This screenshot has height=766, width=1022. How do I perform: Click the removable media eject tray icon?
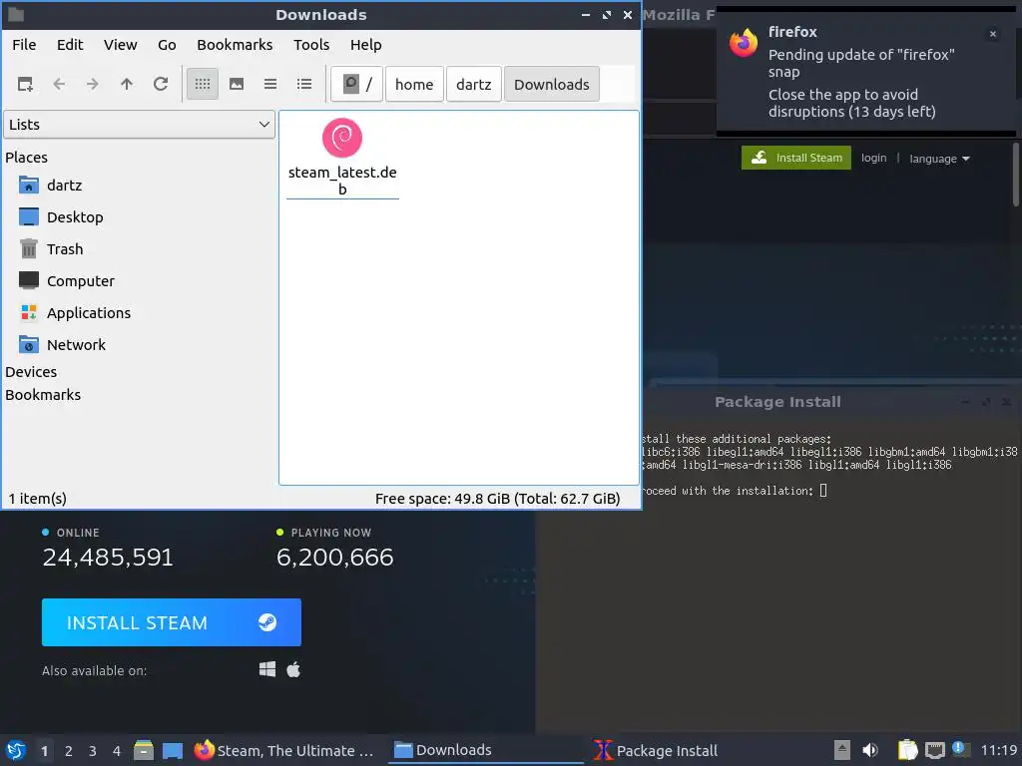pos(842,750)
